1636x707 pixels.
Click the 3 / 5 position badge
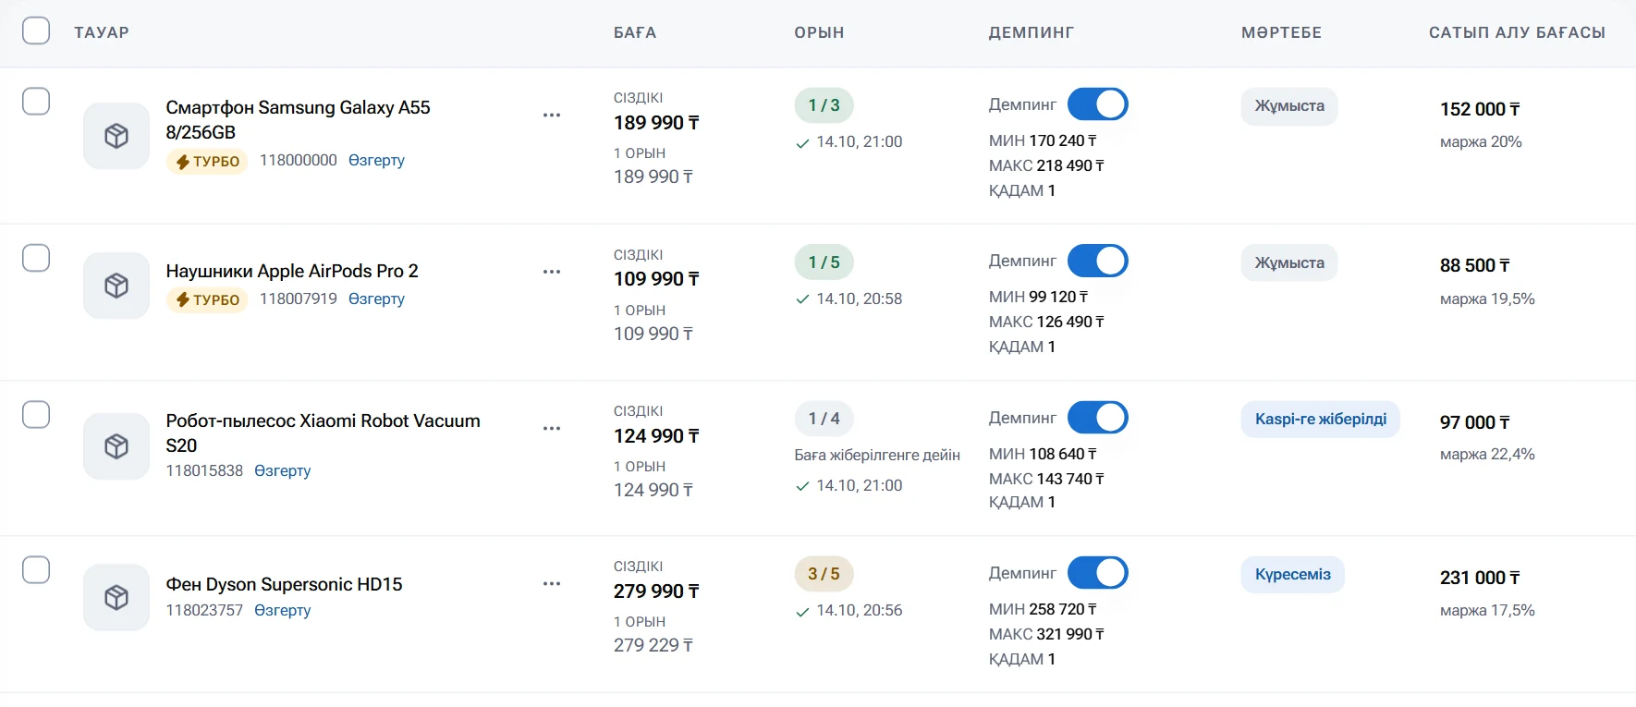coord(824,574)
